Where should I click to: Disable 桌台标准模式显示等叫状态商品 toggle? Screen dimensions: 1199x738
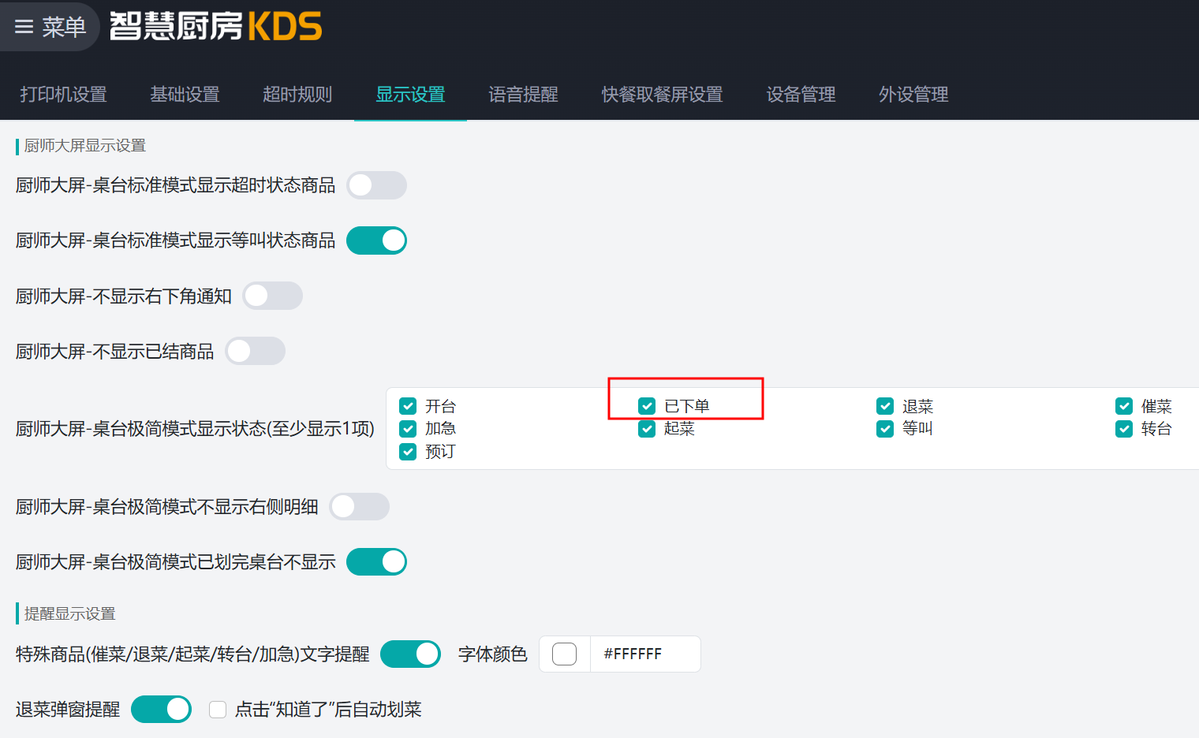tap(376, 240)
